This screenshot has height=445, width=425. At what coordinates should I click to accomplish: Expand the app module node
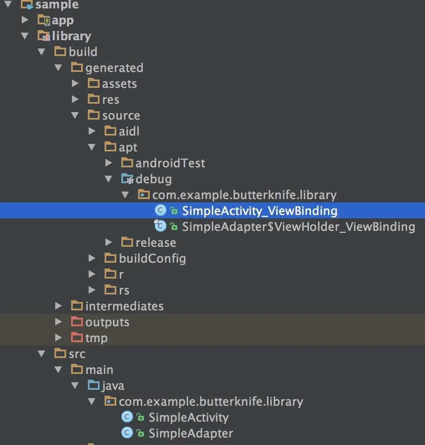pyautogui.click(x=25, y=20)
